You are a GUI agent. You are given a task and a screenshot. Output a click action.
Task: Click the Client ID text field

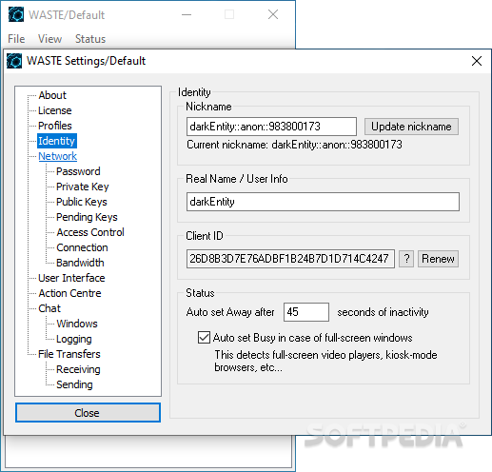pyautogui.click(x=290, y=259)
